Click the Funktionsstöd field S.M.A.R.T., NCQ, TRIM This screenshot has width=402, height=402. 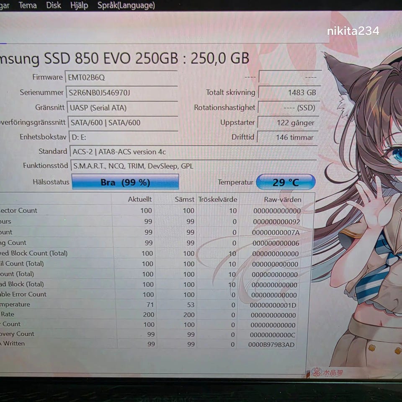[x=193, y=166]
